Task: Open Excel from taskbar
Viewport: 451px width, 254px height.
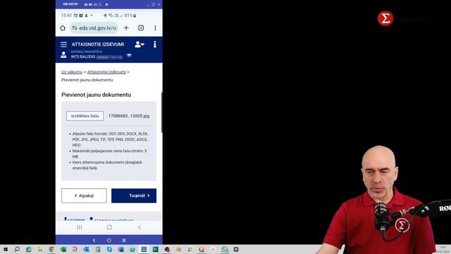Action: 63,249
